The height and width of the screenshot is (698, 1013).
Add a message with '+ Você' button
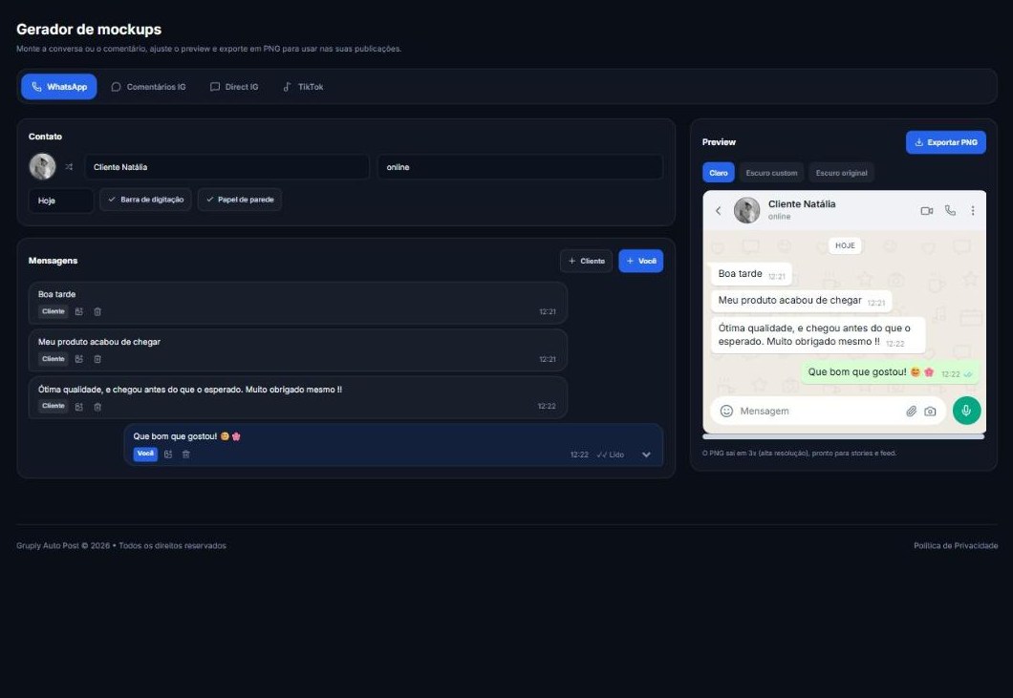641,261
